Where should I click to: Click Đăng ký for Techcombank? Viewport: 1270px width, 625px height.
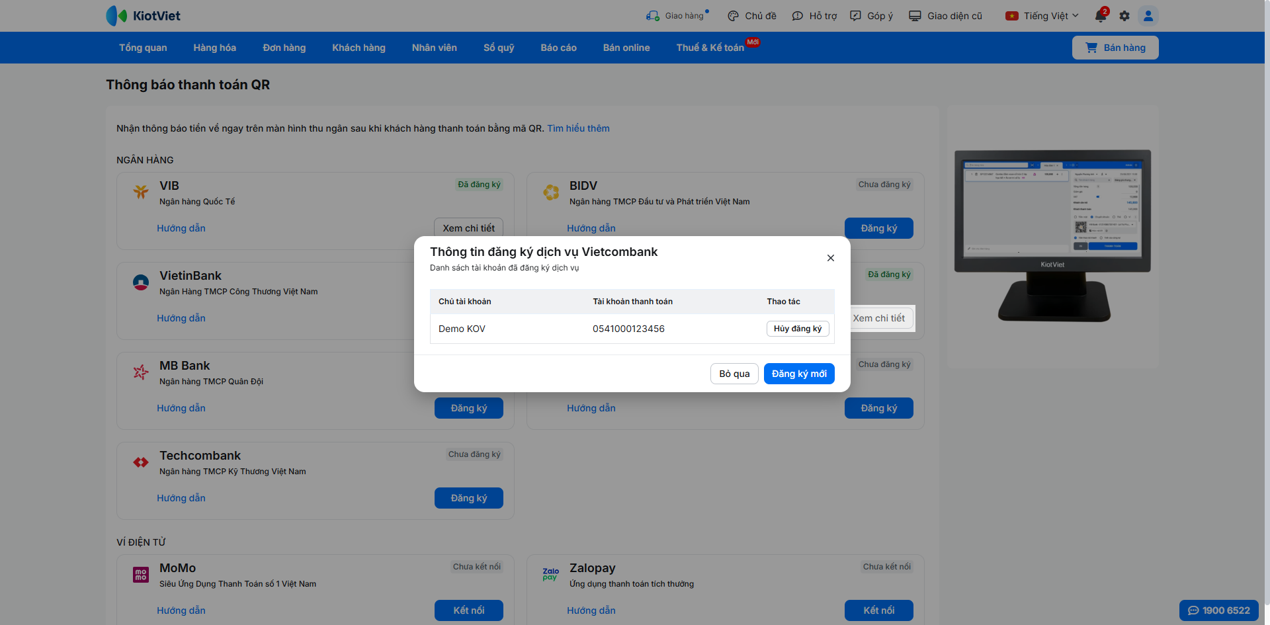point(469,498)
